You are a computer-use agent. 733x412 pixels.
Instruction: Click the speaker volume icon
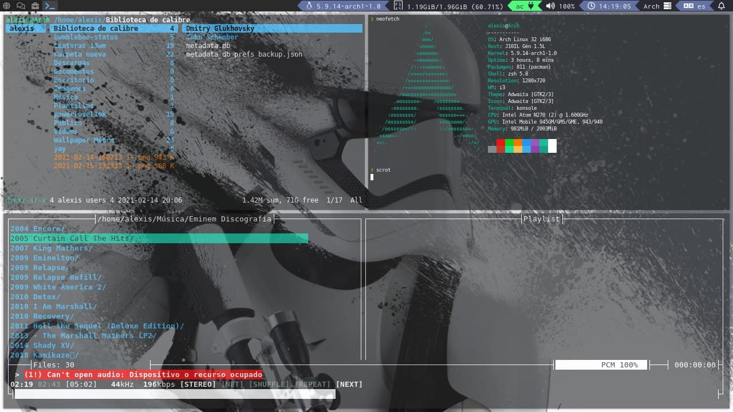coord(550,6)
